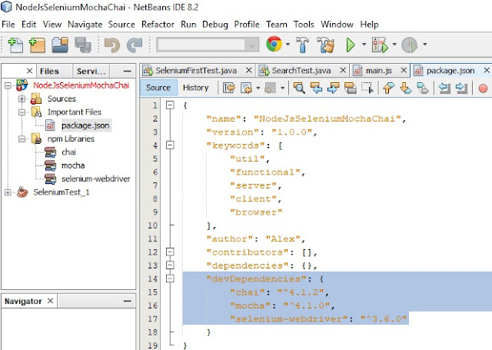Screen dimensions: 492x350
Task: Collapse the Important Files node
Action: click(22, 112)
